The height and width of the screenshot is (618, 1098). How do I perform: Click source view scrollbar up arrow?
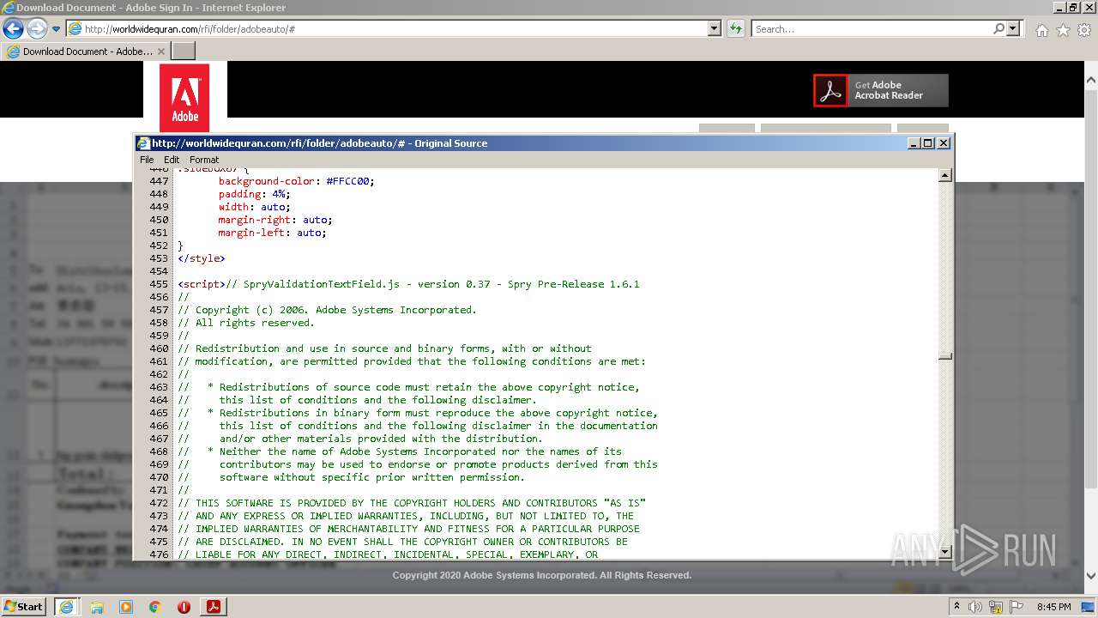tap(945, 175)
